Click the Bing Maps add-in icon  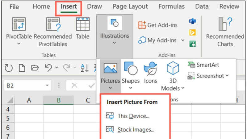pyautogui.click(x=192, y=32)
